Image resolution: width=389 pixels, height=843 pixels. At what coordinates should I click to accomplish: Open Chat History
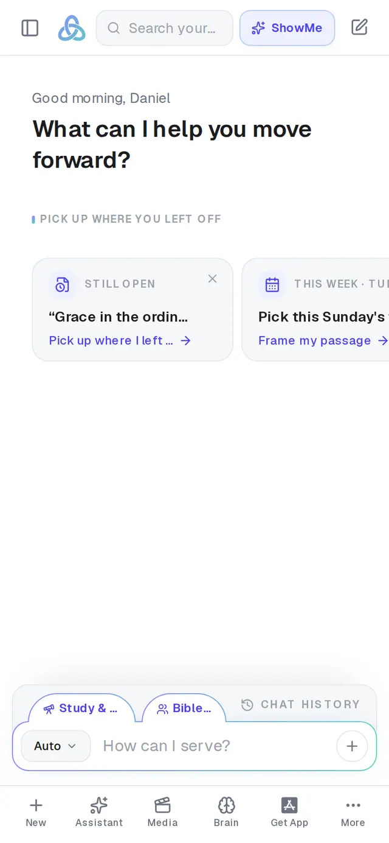click(x=301, y=704)
